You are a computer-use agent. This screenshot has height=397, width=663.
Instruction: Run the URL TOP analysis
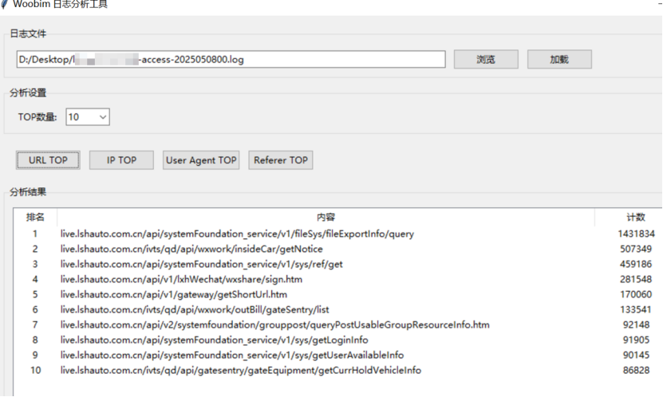click(x=48, y=160)
